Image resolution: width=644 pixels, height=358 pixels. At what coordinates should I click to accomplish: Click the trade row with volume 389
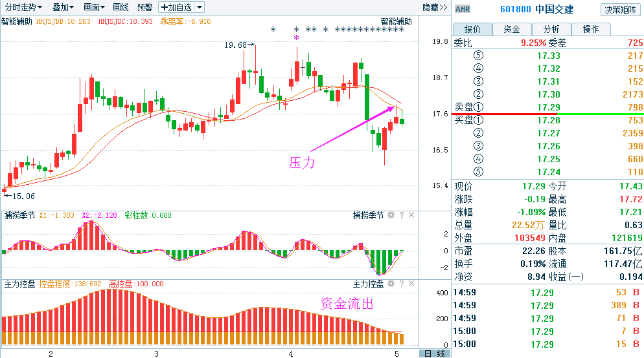pyautogui.click(x=548, y=305)
